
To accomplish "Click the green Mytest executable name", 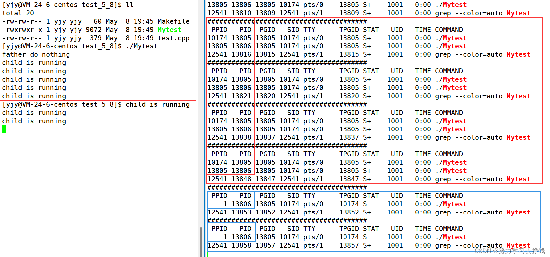I will point(170,30).
